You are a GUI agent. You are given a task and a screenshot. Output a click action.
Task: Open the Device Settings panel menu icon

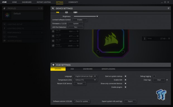pyautogui.click(x=169, y=8)
